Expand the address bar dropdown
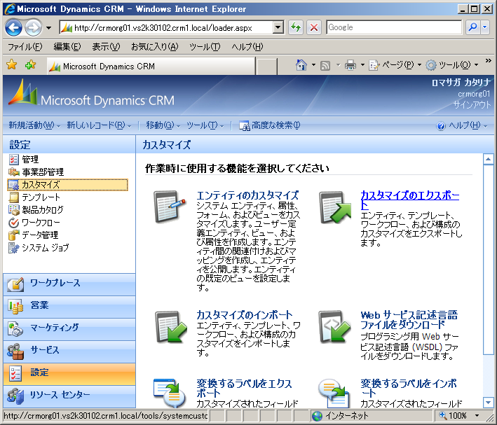Screen dimensions: 497x425 tap(278, 27)
